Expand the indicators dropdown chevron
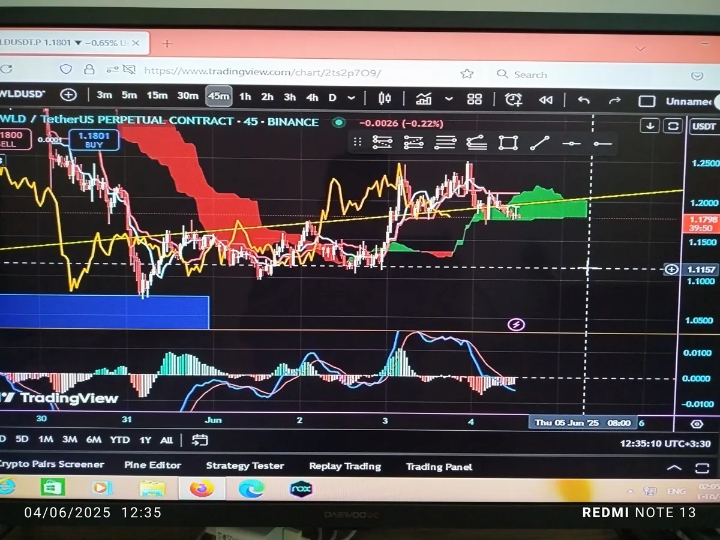The height and width of the screenshot is (540, 720). (449, 98)
